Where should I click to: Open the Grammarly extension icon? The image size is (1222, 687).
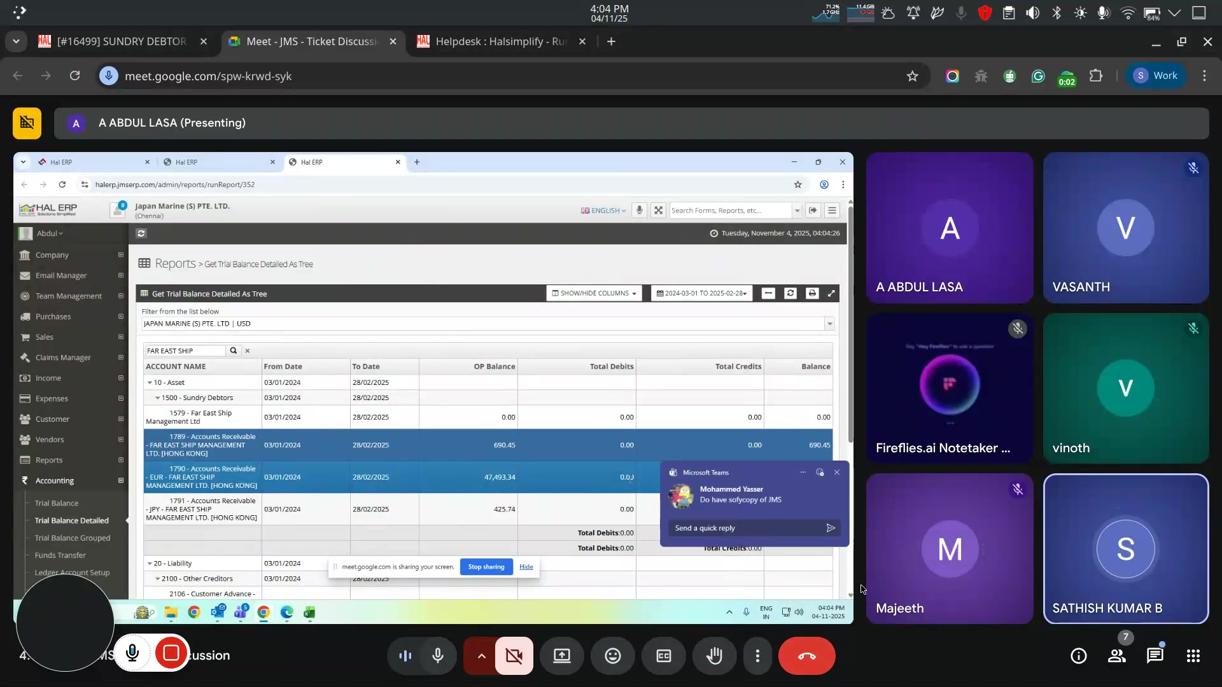point(1038,76)
